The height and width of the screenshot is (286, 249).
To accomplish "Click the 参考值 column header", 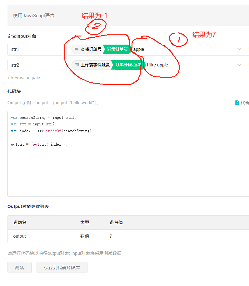I will click(x=116, y=222).
